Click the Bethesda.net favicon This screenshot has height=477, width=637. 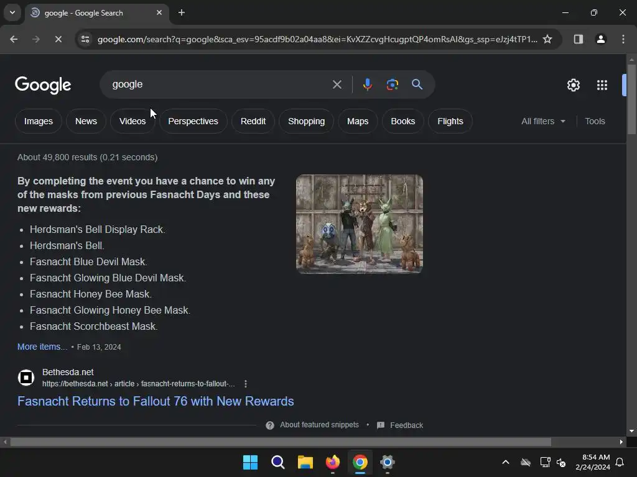pyautogui.click(x=26, y=378)
